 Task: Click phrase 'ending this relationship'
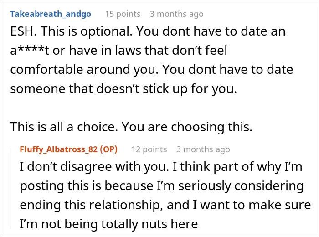(x=91, y=205)
